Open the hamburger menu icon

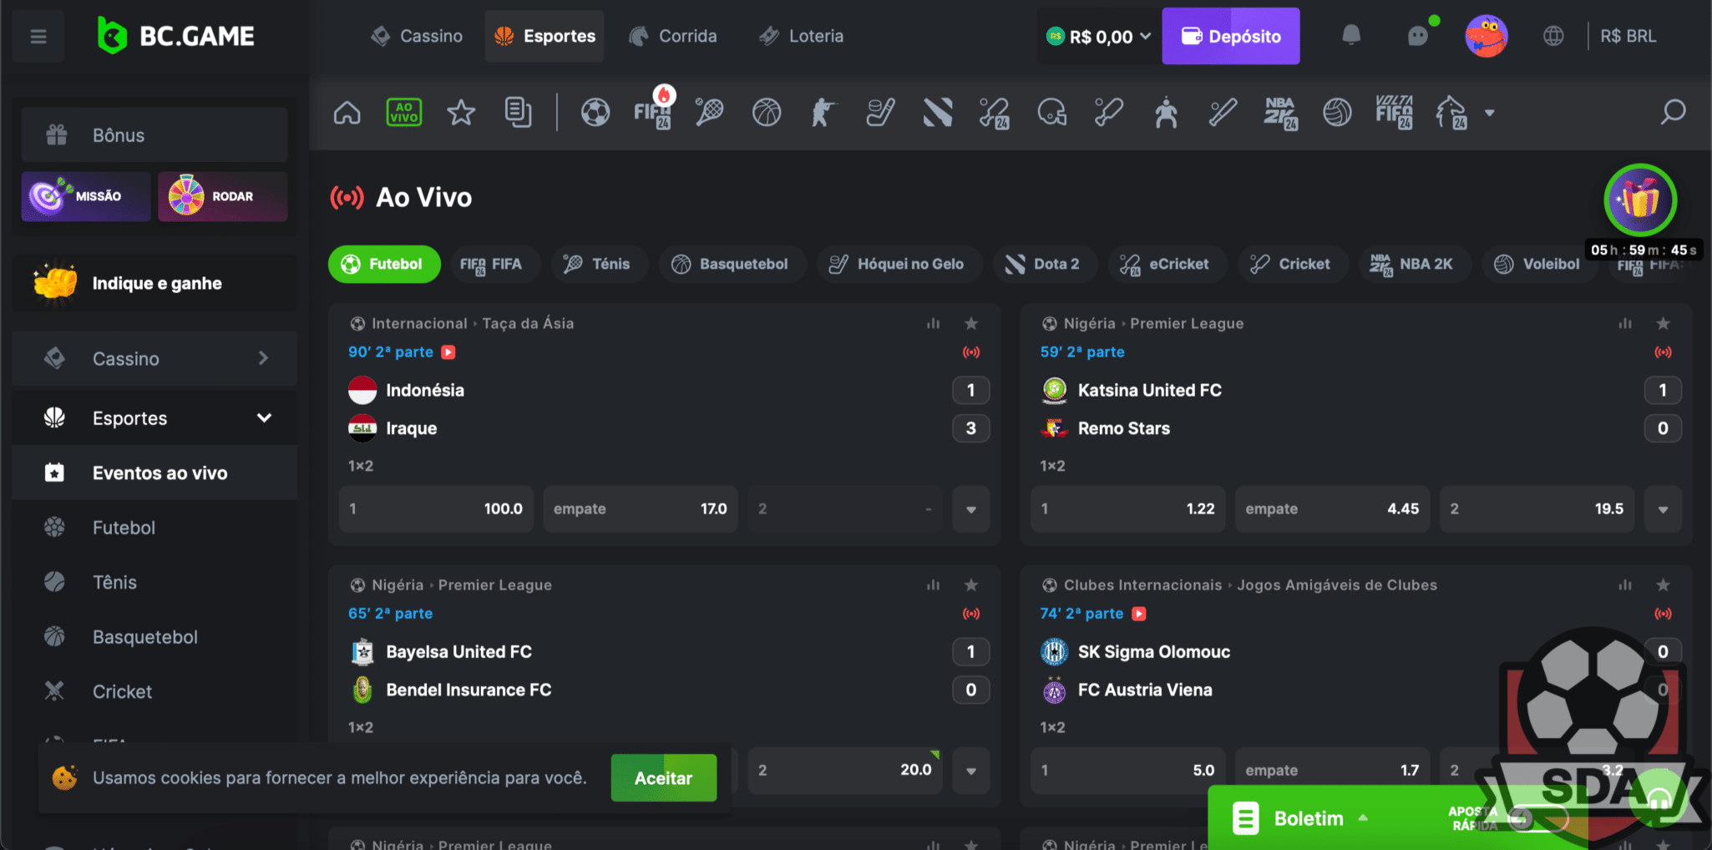(38, 36)
